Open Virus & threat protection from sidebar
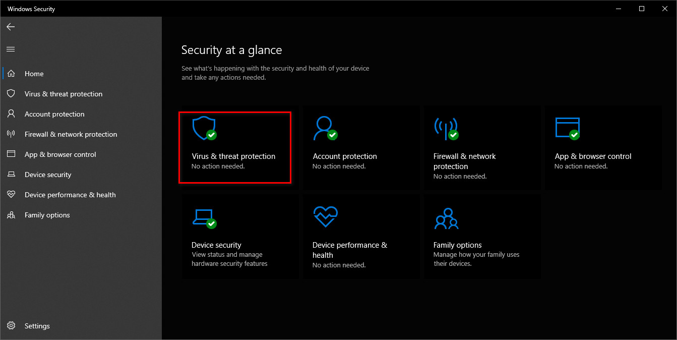677x340 pixels. click(x=63, y=94)
